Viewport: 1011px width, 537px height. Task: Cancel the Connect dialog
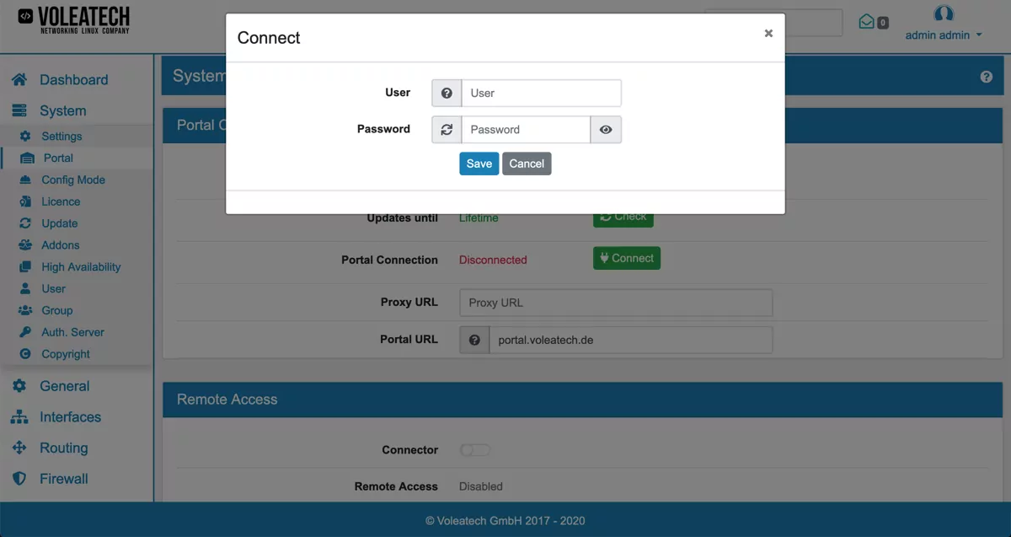click(x=527, y=163)
